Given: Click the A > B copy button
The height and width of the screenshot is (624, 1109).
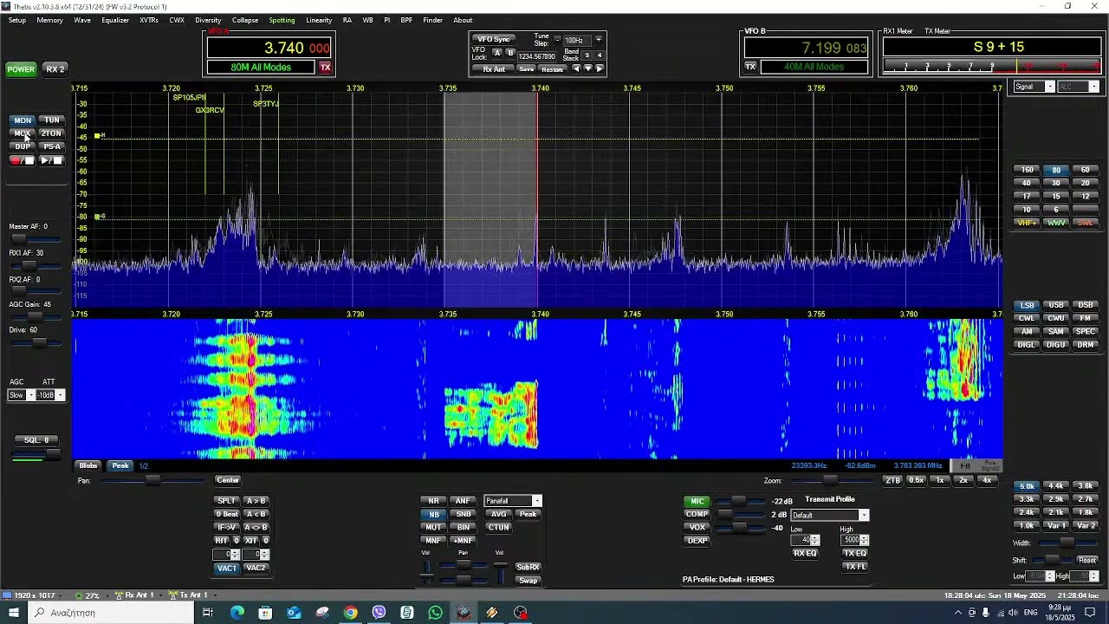Looking at the screenshot, I should (256, 501).
